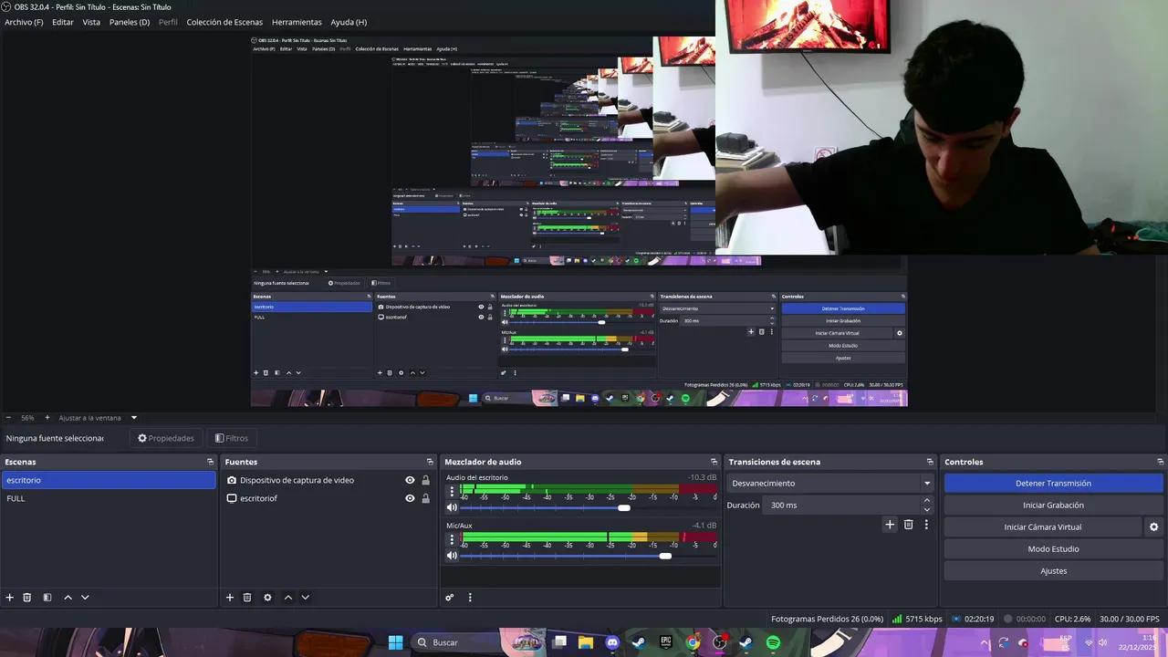Open Discord from the taskbar
This screenshot has width=1168, height=657.
[x=612, y=642]
